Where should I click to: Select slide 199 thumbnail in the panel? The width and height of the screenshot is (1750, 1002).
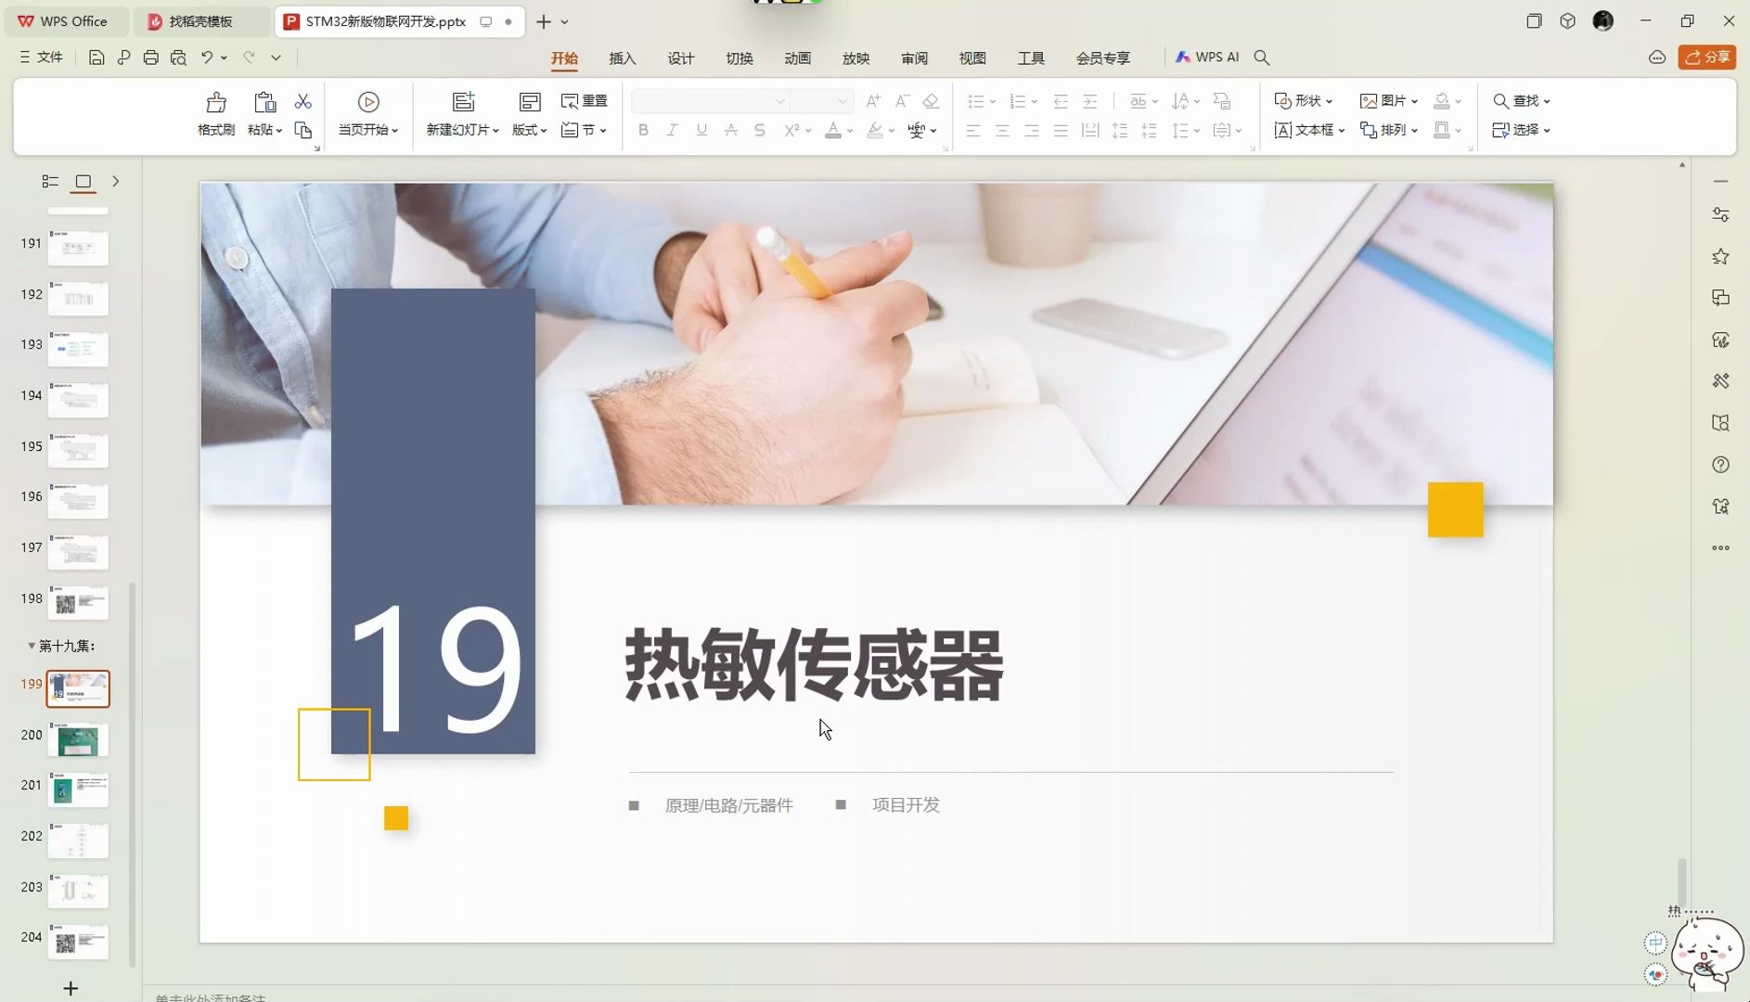[78, 687]
